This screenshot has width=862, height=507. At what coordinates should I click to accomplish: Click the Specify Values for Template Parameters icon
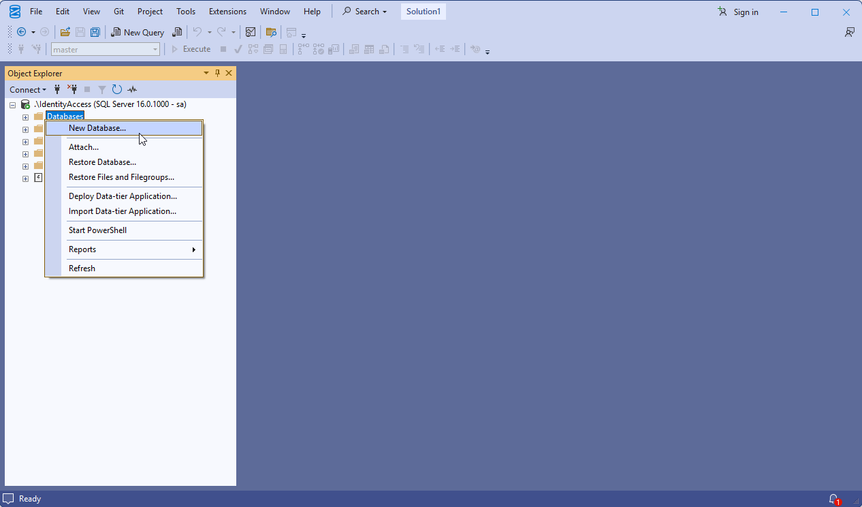(475, 49)
